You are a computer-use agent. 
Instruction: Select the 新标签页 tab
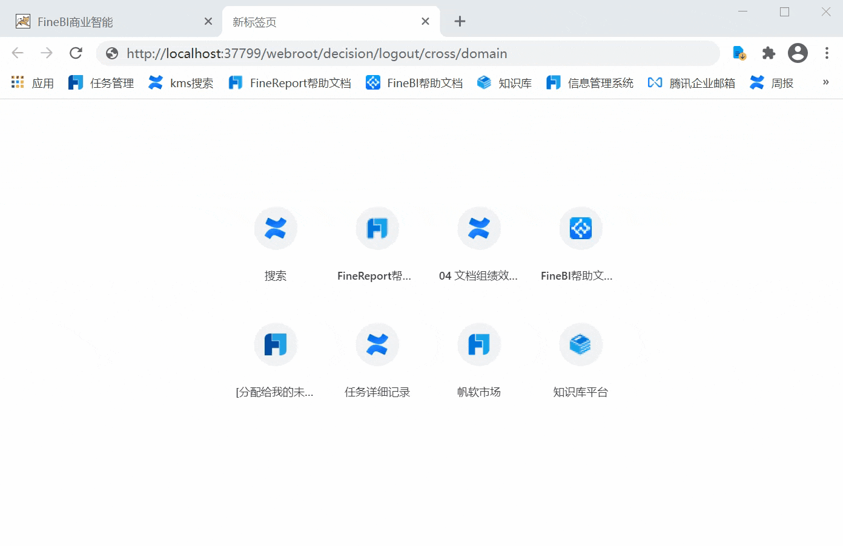point(331,22)
